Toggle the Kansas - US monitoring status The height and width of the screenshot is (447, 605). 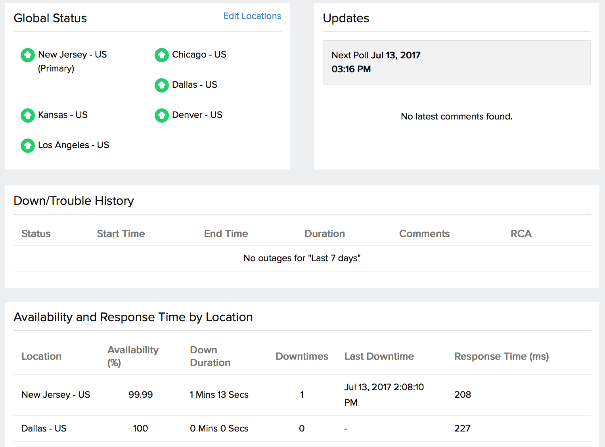27,116
